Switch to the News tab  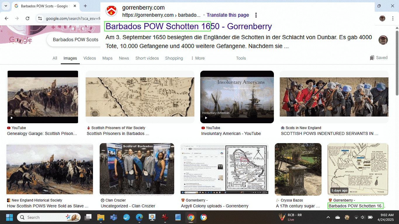coord(124,58)
